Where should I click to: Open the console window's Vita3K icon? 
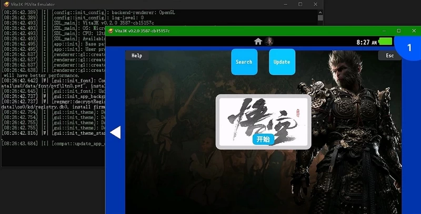(x=6, y=4)
